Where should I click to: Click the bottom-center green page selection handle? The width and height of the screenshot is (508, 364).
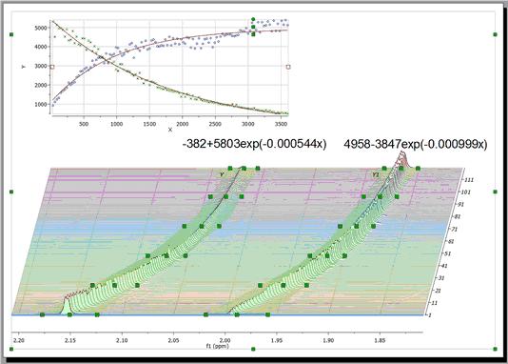[253, 349]
